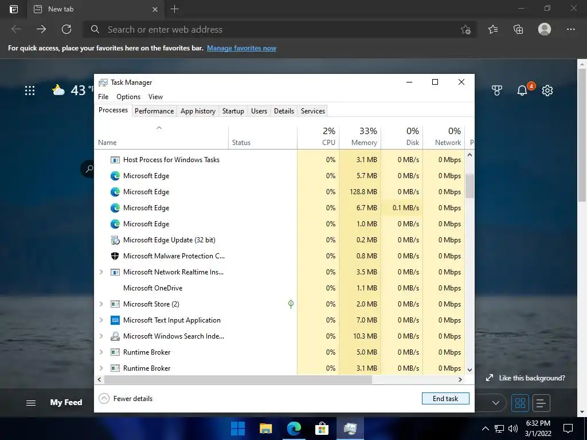Click the scroll down arrow in process list
Image resolution: width=587 pixels, height=440 pixels.
point(469,370)
